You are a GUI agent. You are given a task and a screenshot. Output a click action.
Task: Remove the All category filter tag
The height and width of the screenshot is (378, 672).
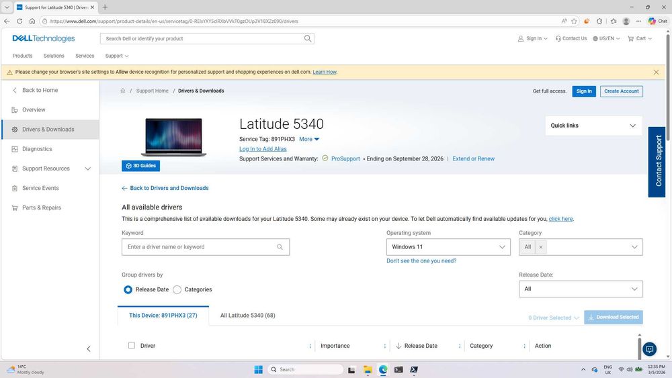(x=541, y=247)
